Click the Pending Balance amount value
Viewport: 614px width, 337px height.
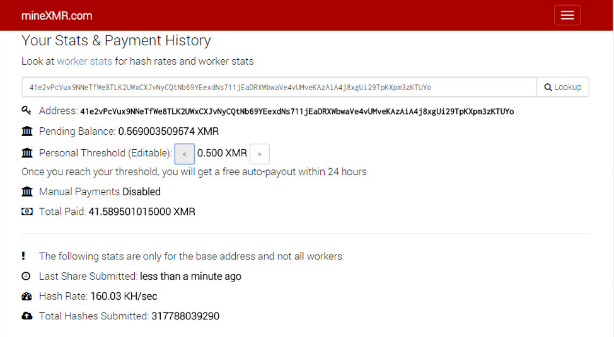pos(168,131)
